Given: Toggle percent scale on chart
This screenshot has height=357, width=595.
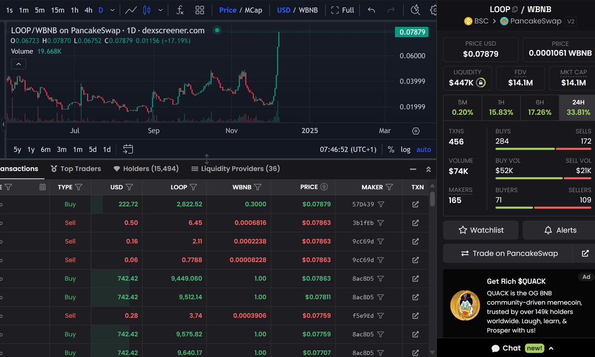Looking at the screenshot, I should pos(391,150).
